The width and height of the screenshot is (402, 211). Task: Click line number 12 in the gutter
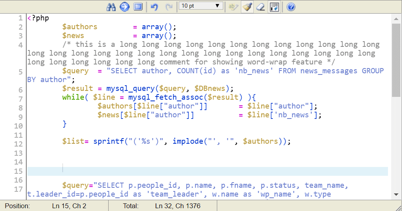tap(18, 144)
